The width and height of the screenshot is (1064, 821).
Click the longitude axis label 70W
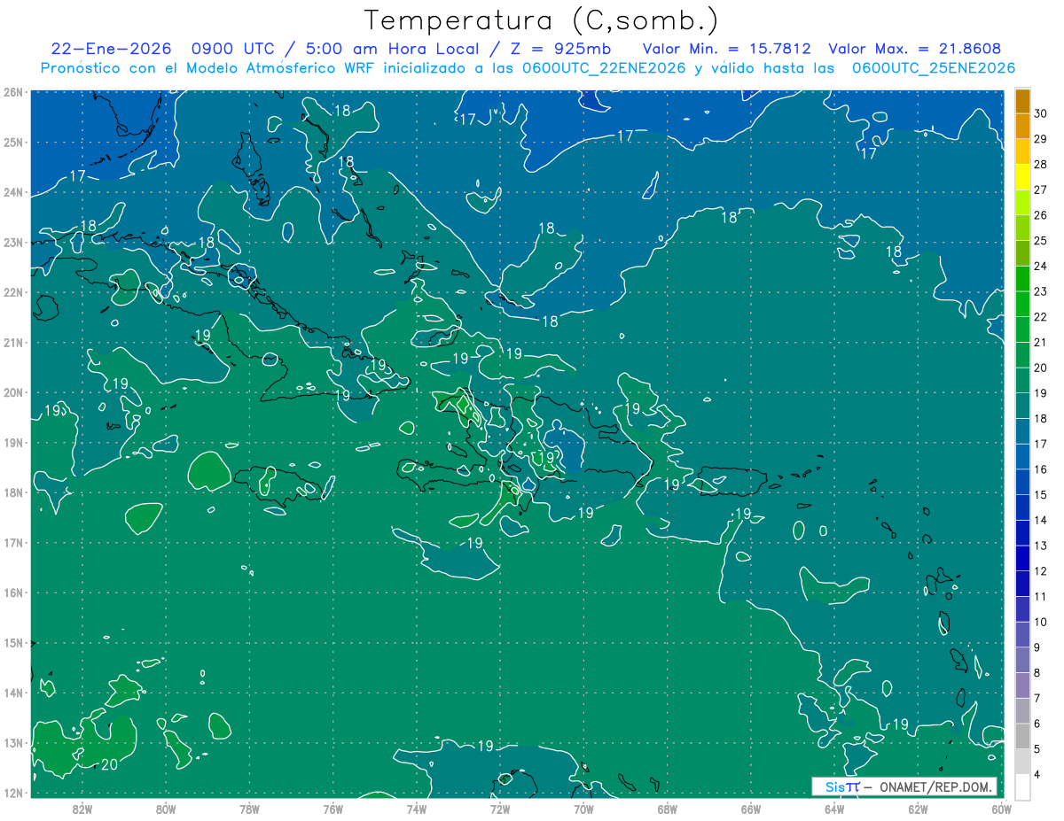click(583, 809)
